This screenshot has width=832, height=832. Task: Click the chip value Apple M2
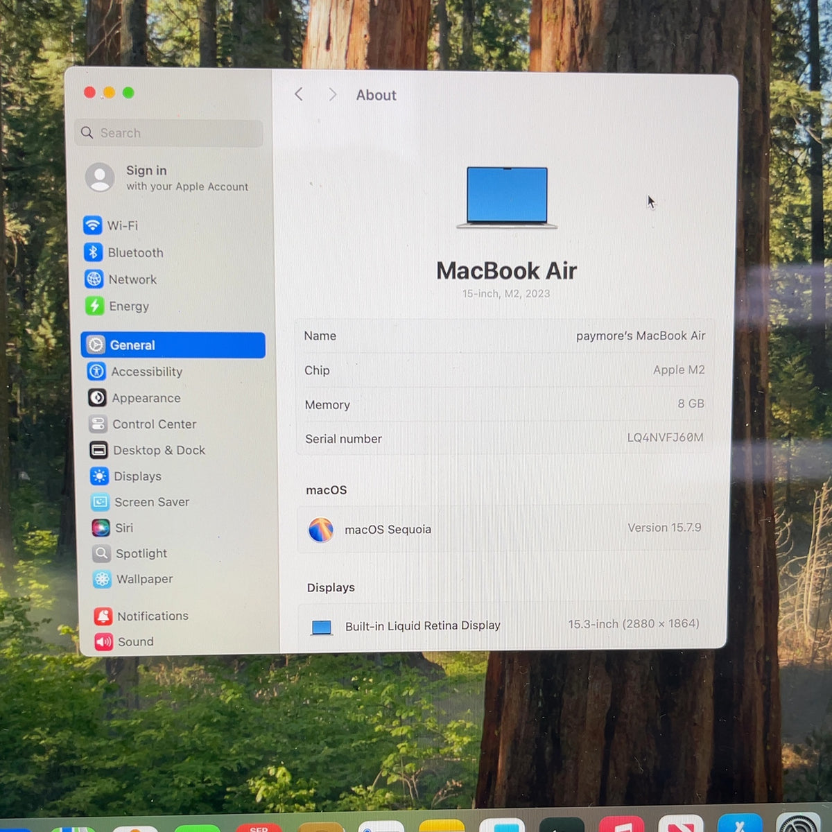[679, 370]
